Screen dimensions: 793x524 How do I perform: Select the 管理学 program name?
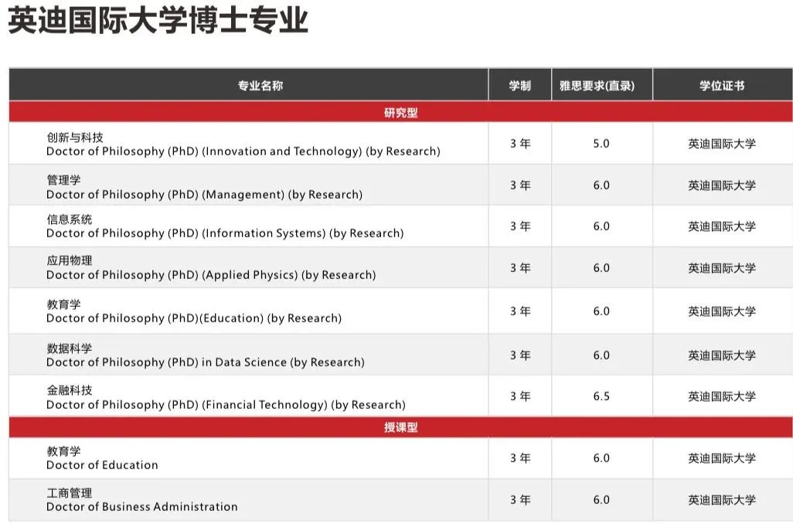63,180
